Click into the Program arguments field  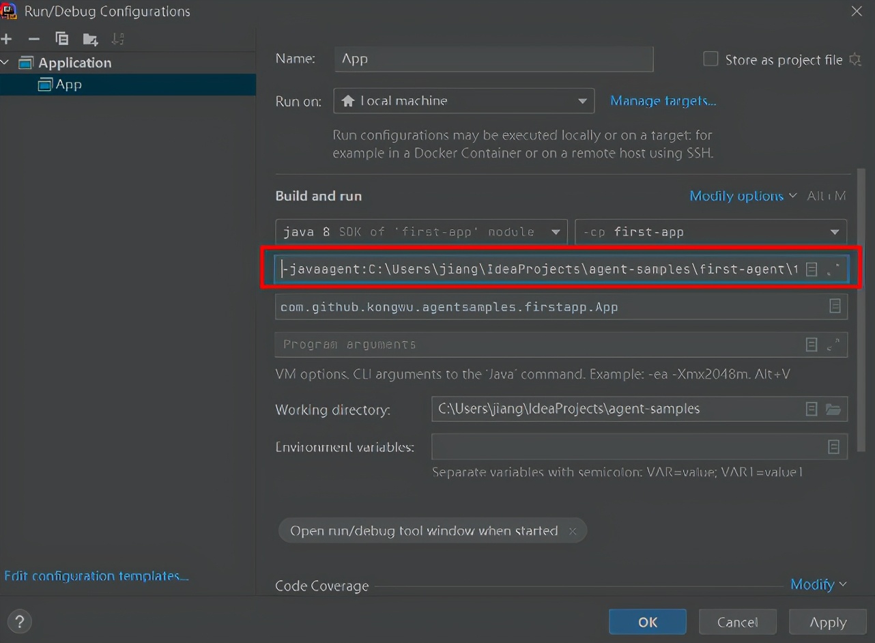tap(532, 345)
